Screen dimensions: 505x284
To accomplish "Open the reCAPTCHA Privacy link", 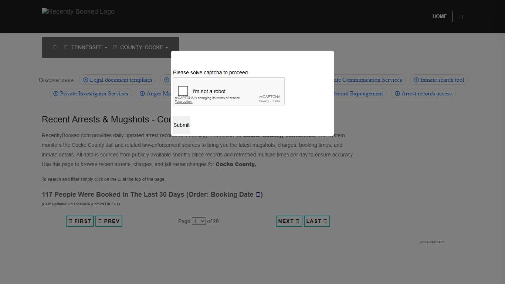I will click(x=264, y=101).
